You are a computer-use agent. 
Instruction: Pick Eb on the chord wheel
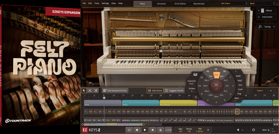coord(216,69)
